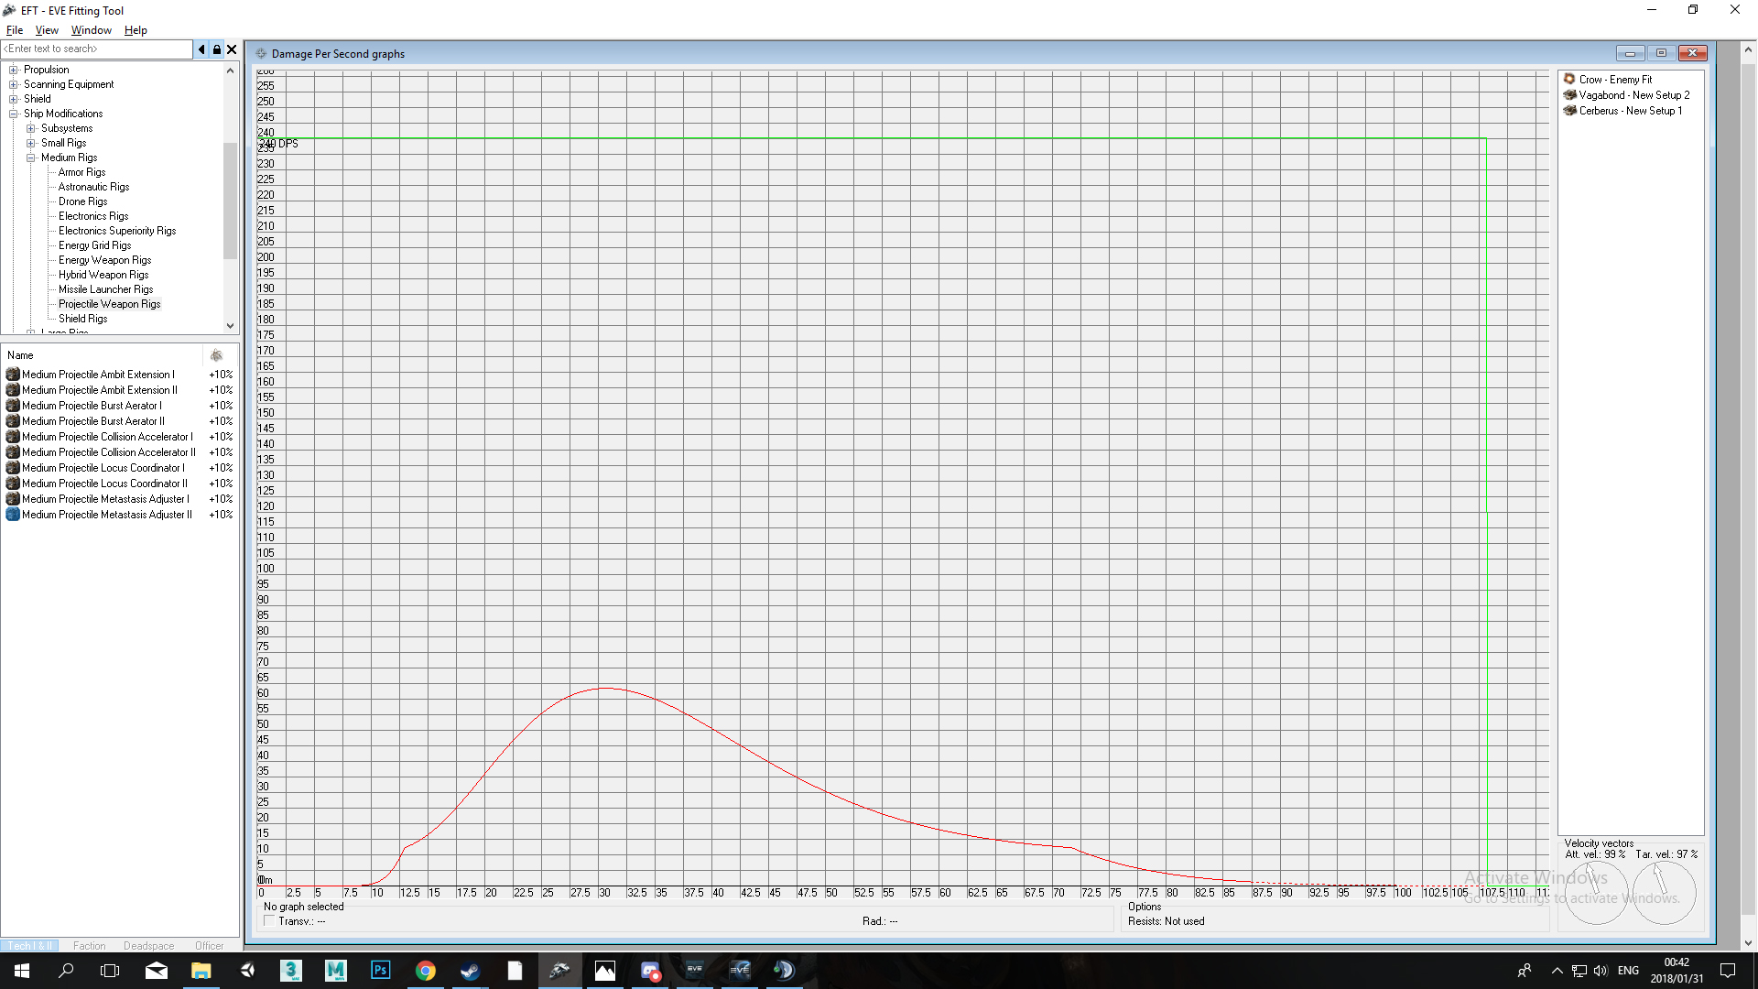Show hidden system tray icons

1557,971
